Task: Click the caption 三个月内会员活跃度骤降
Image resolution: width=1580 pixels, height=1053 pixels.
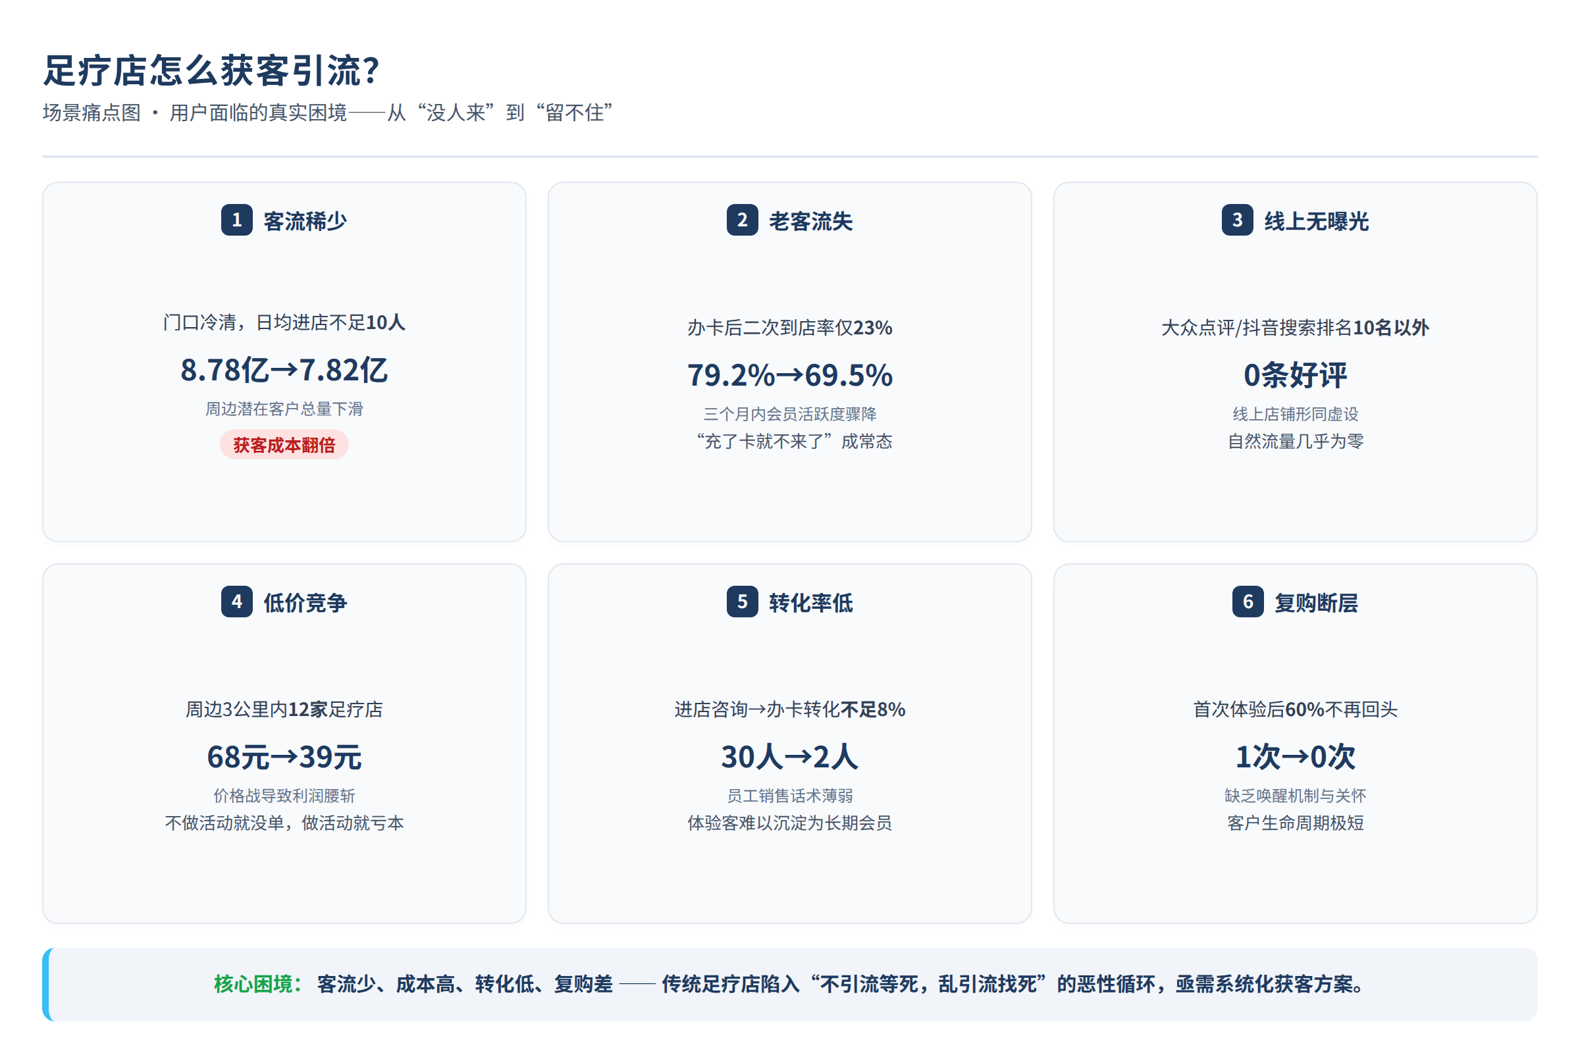Action: (x=790, y=415)
